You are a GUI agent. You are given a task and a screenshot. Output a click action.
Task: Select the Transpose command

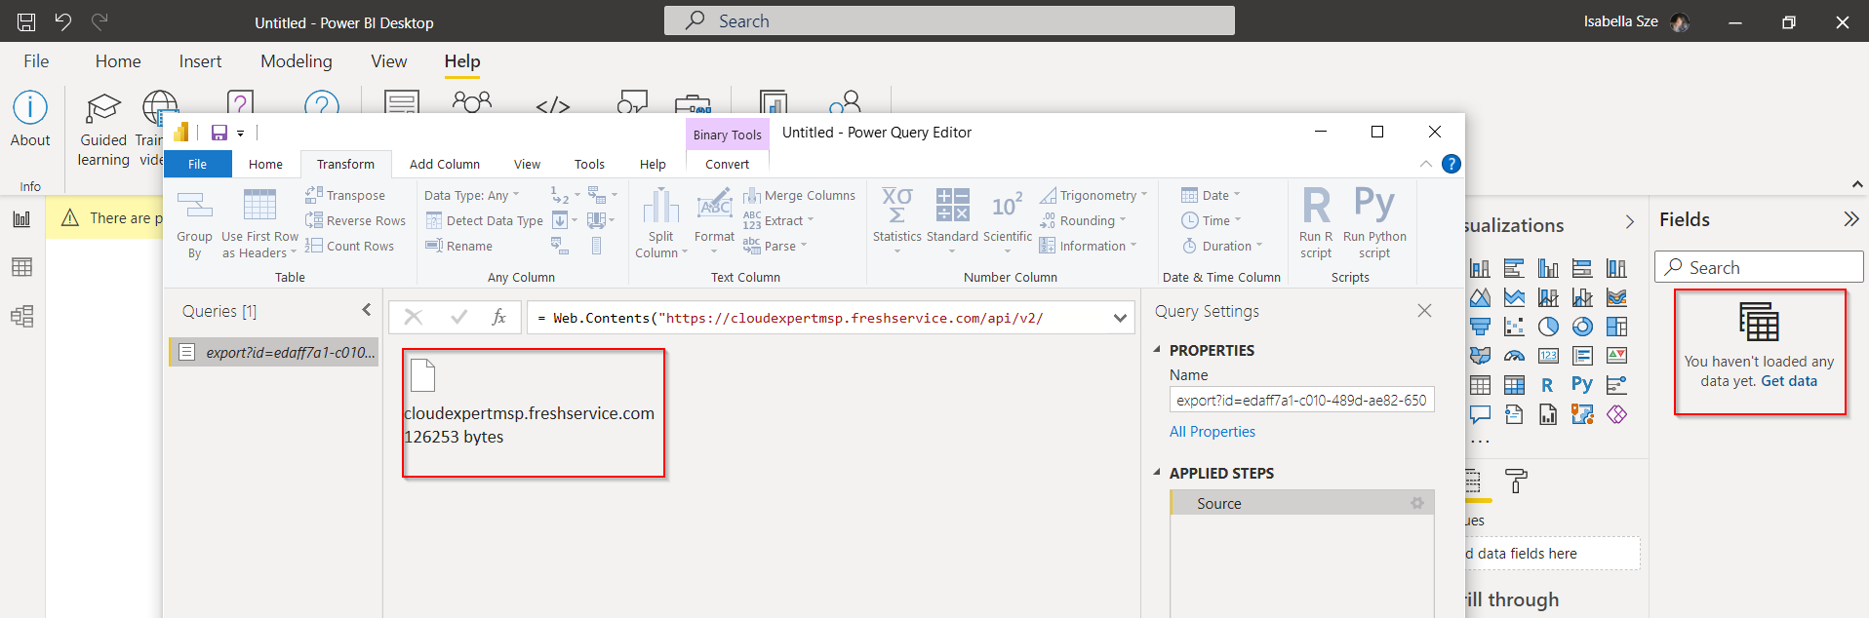pos(345,195)
